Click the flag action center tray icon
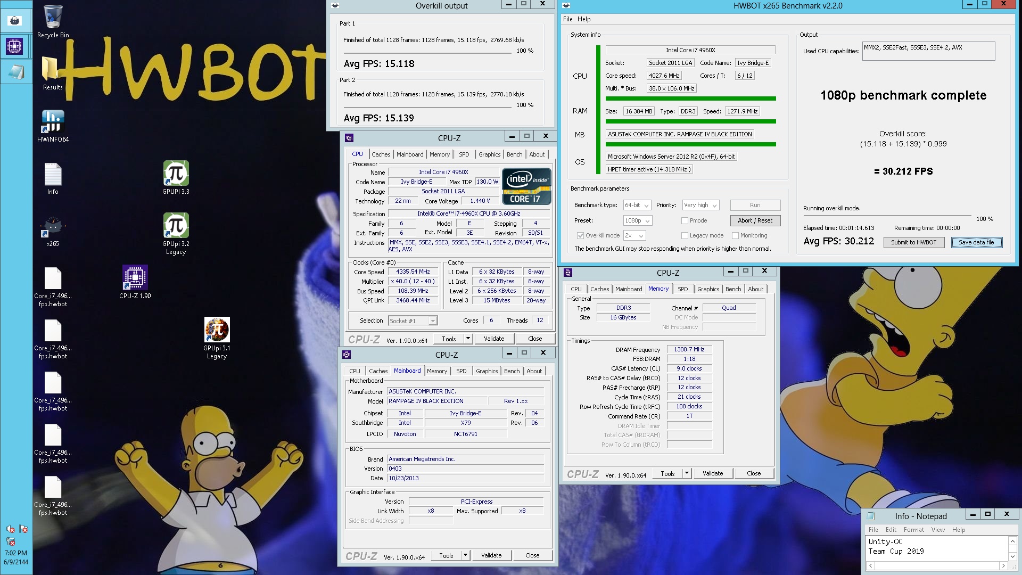This screenshot has height=575, width=1022. (x=23, y=529)
